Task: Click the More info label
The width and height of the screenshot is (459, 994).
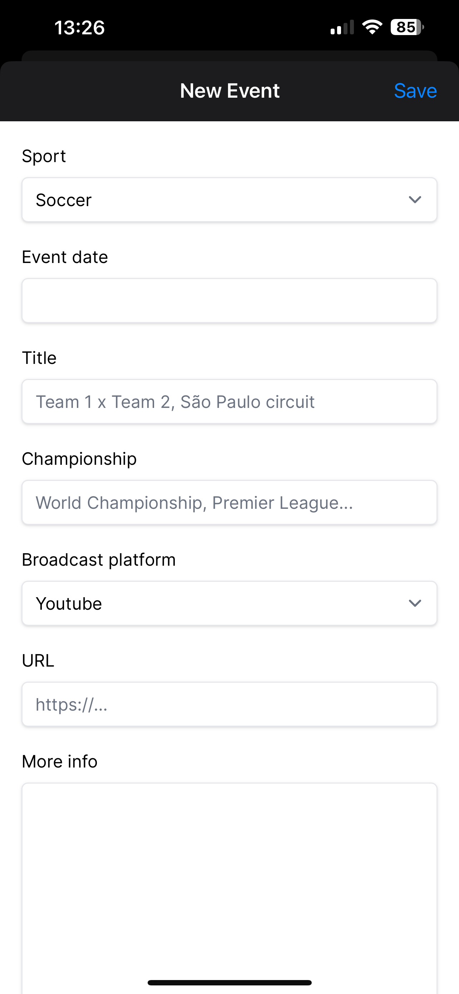Action: [x=60, y=762]
